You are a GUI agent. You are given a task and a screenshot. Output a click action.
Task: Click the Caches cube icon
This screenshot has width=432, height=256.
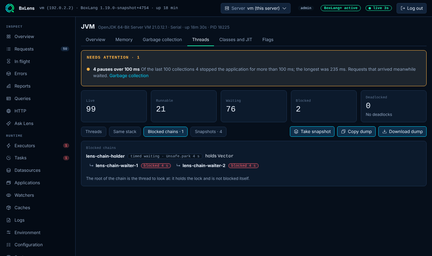(9, 207)
